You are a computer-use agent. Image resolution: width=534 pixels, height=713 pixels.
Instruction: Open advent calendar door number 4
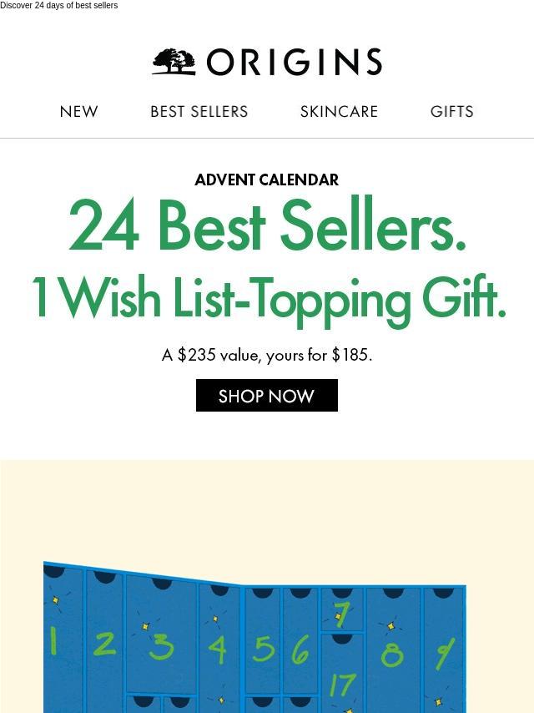219,648
